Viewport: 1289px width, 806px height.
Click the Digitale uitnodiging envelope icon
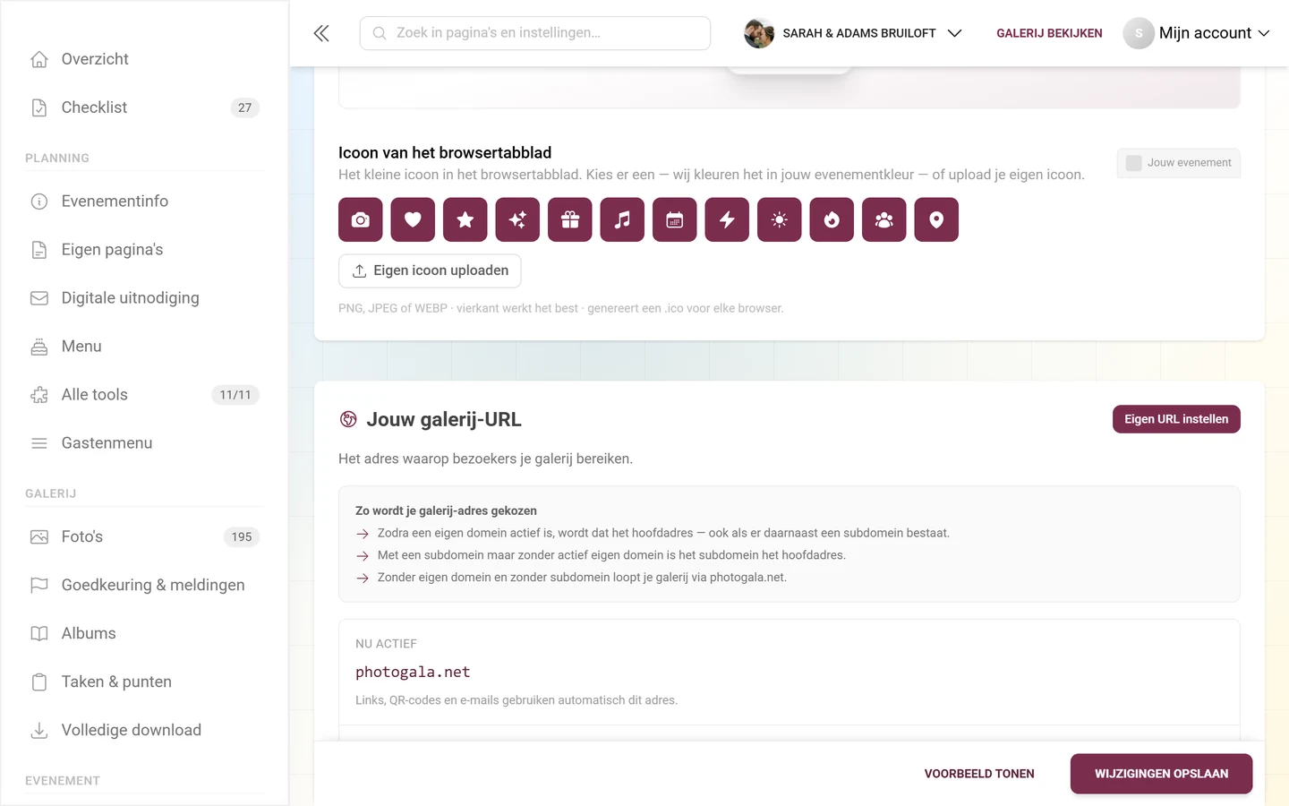(39, 298)
